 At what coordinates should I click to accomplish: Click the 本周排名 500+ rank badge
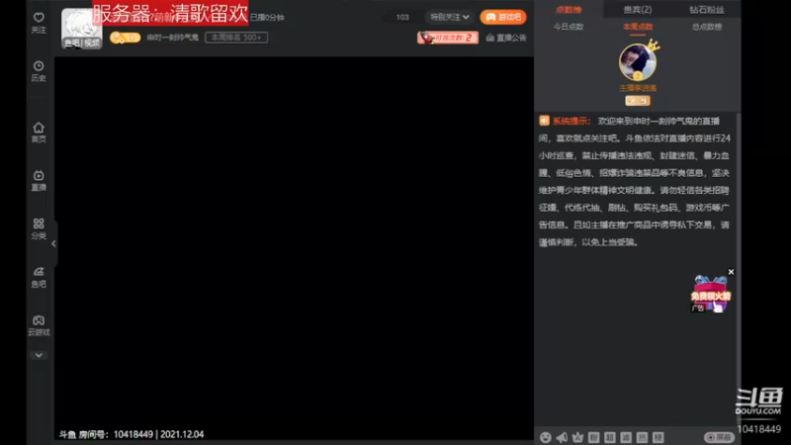[x=236, y=38]
